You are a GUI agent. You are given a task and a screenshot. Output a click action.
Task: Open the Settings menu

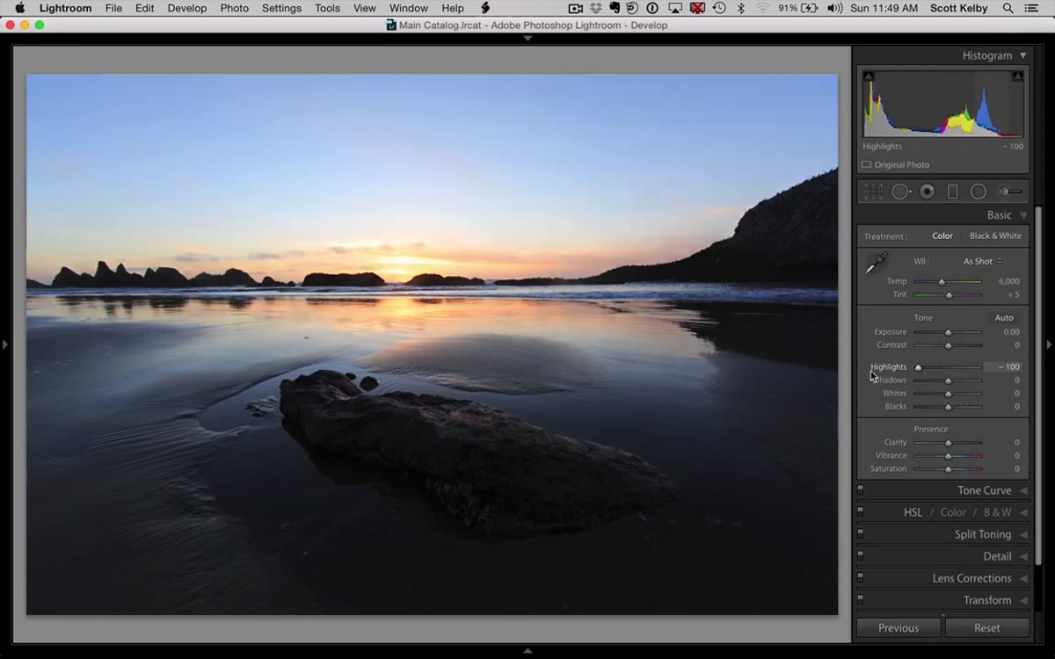point(282,8)
